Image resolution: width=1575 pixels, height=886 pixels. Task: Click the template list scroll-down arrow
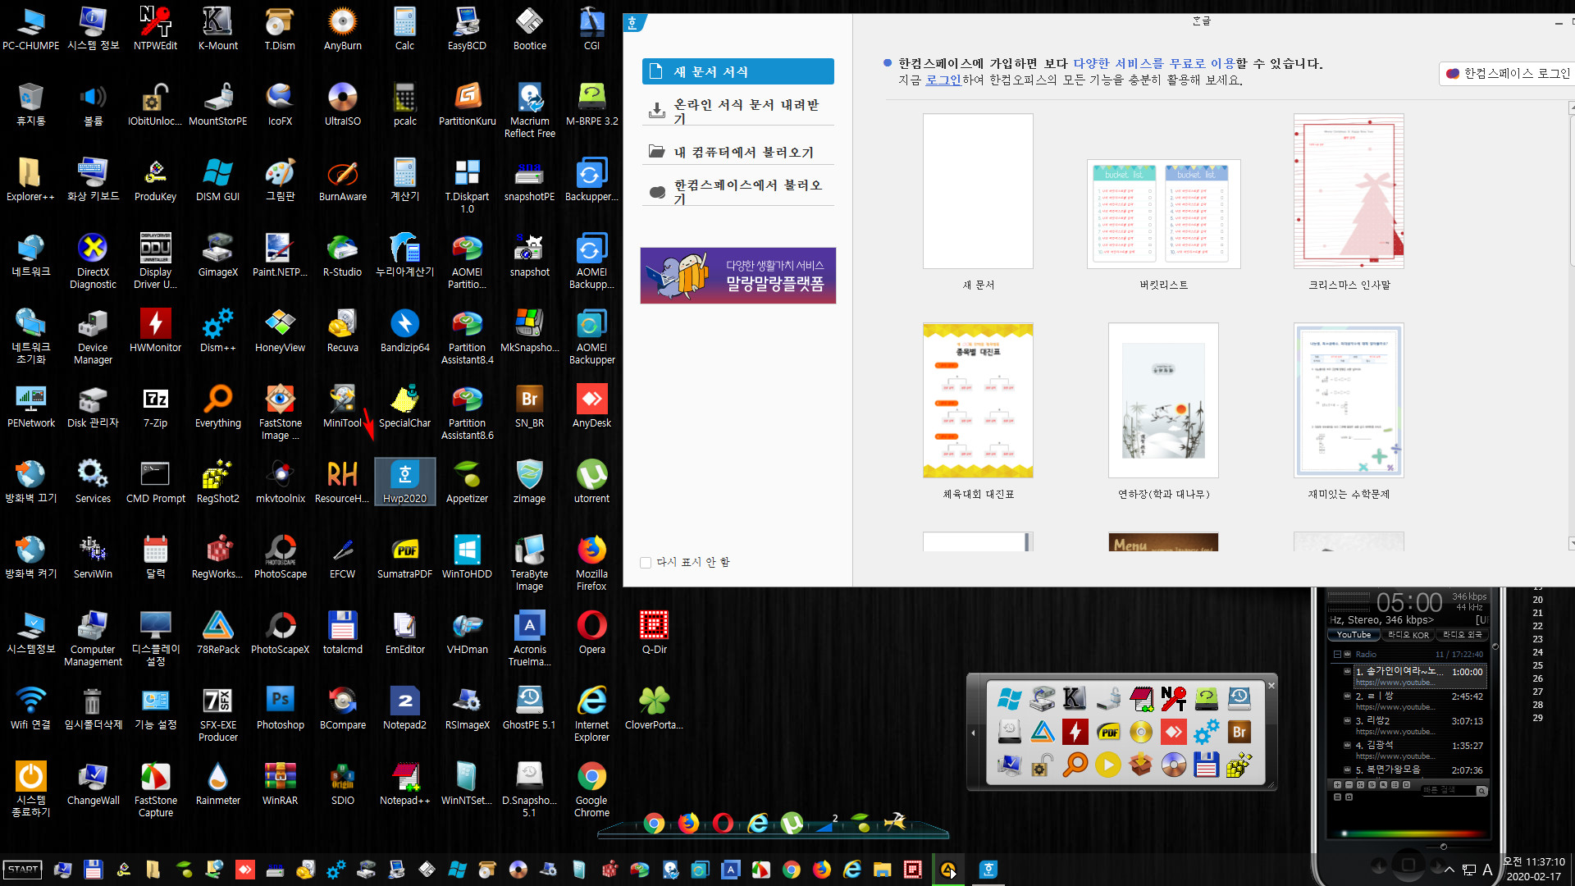1571,543
